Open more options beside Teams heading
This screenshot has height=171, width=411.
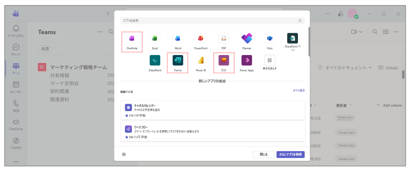pos(100,32)
